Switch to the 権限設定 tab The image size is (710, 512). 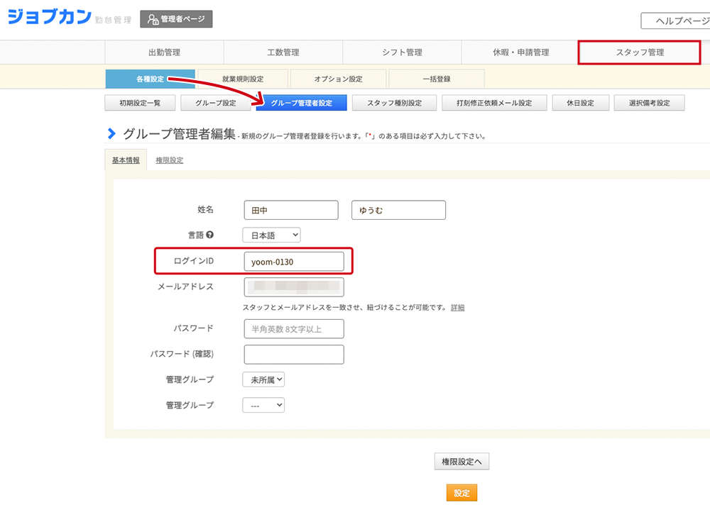170,160
